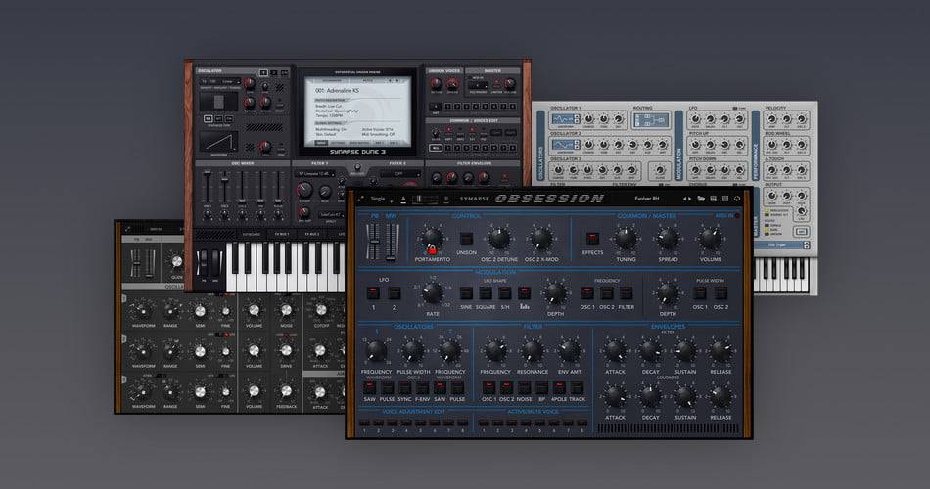Image resolution: width=930 pixels, height=489 pixels.
Task: Toggle the Sync button in Obsession oscillators
Action: tap(404, 387)
